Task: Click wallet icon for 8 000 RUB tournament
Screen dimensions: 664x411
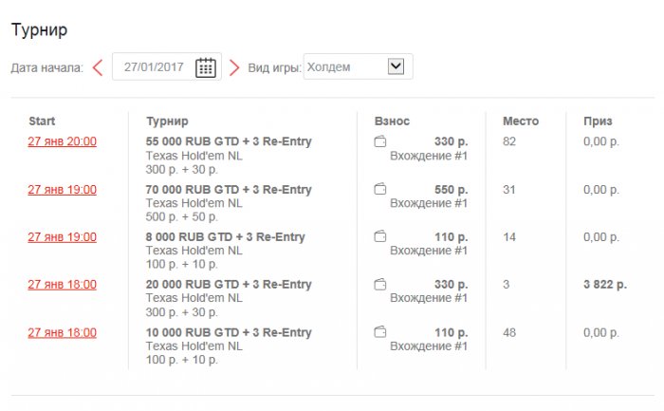Action: coord(380,237)
